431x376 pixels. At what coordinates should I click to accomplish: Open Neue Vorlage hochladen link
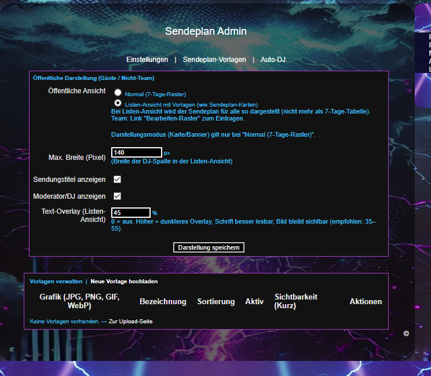(124, 282)
